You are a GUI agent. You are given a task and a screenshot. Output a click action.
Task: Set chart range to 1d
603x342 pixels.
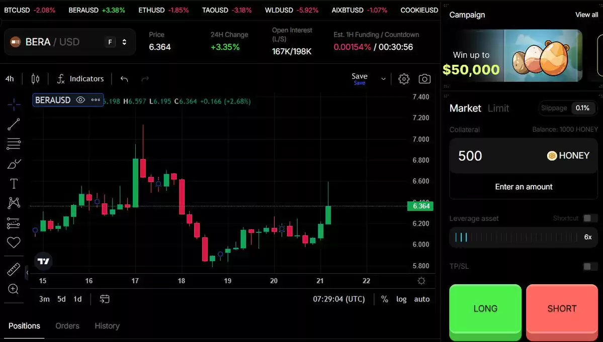pos(77,299)
